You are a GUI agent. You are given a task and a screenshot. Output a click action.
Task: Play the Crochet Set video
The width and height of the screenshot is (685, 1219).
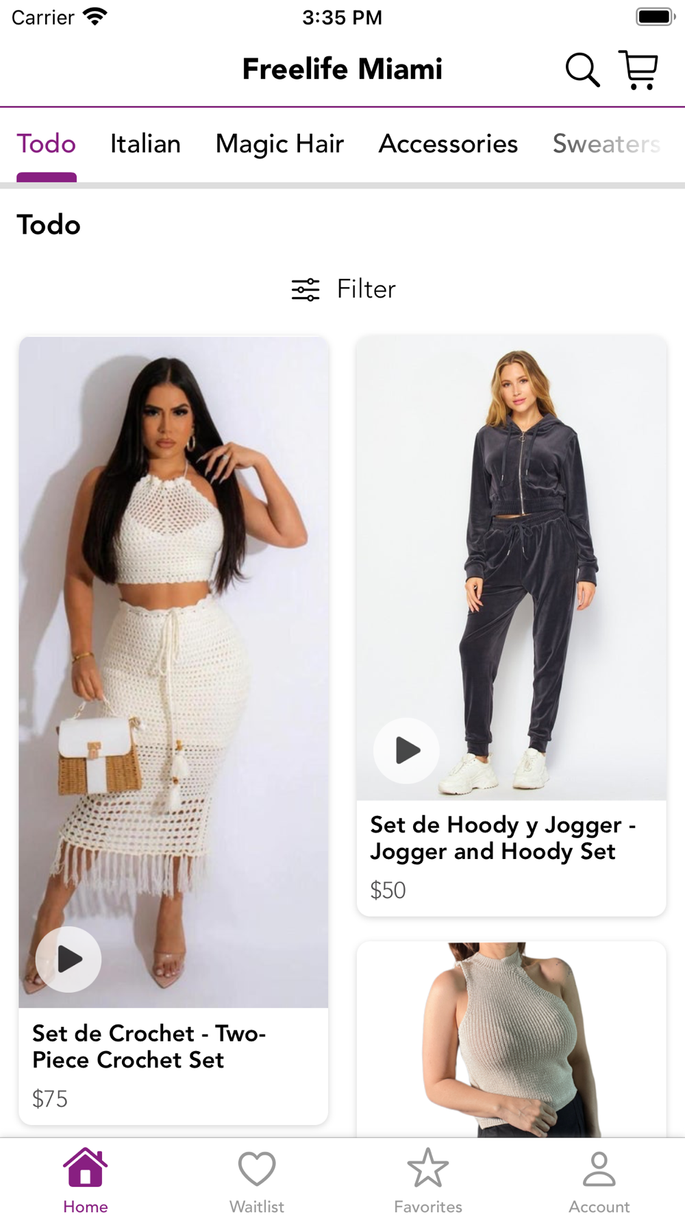pyautogui.click(x=68, y=959)
